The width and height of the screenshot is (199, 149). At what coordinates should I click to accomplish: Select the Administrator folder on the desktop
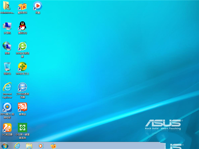point(7,6)
